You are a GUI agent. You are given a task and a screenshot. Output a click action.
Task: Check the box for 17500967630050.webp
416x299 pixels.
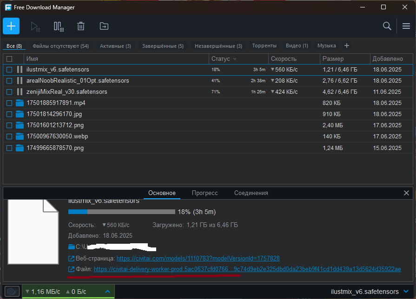click(x=9, y=136)
